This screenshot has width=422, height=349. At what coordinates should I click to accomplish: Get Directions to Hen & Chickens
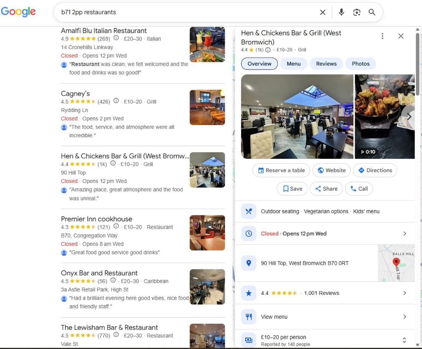(x=375, y=170)
